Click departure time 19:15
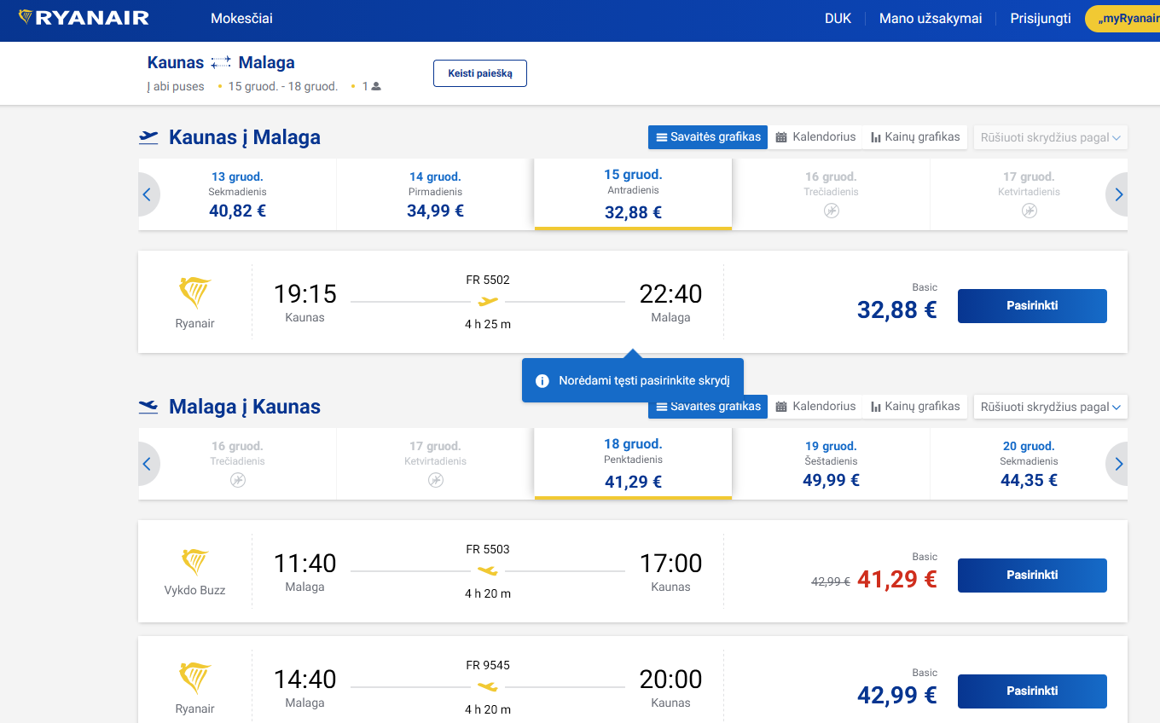This screenshot has height=723, width=1160. 304,294
